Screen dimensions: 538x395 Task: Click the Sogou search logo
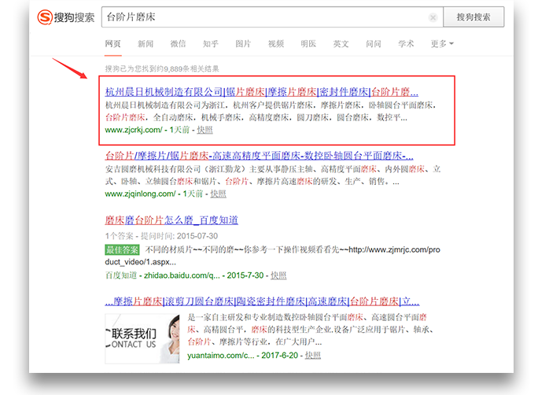(66, 18)
